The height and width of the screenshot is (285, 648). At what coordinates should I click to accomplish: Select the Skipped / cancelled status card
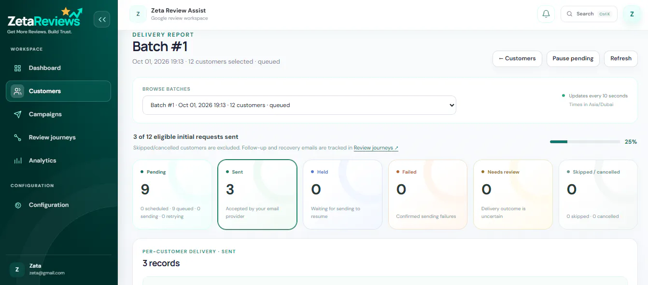coord(598,194)
